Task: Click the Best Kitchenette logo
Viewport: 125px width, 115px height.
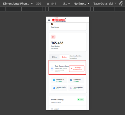Action: point(59,20)
